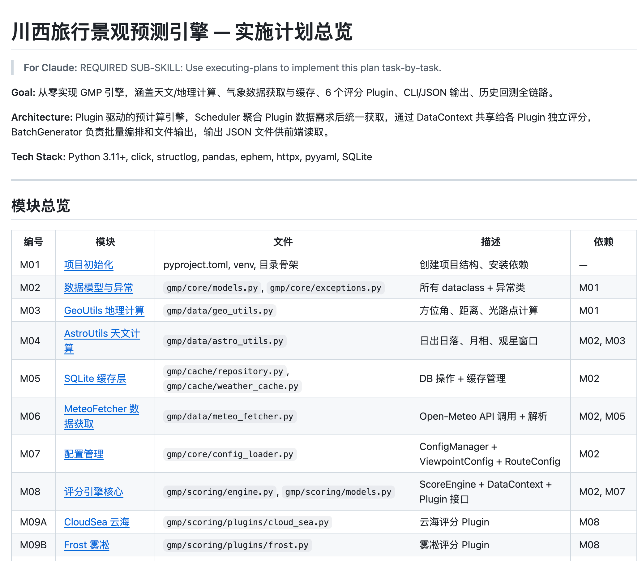
Task: Open the 评分引擎核心 link
Action: (x=94, y=491)
